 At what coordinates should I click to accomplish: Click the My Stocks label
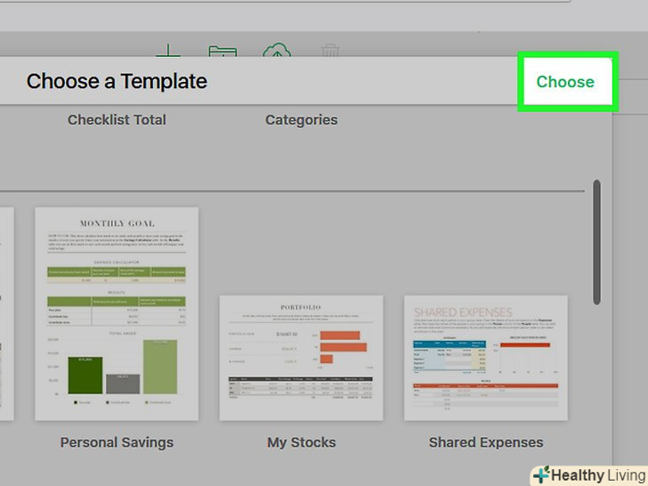point(301,442)
